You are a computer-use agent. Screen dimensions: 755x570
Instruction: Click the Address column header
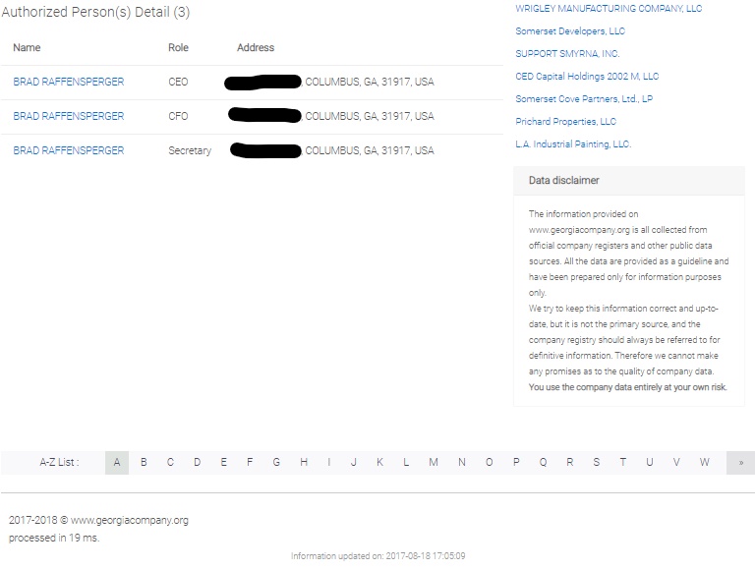point(256,47)
